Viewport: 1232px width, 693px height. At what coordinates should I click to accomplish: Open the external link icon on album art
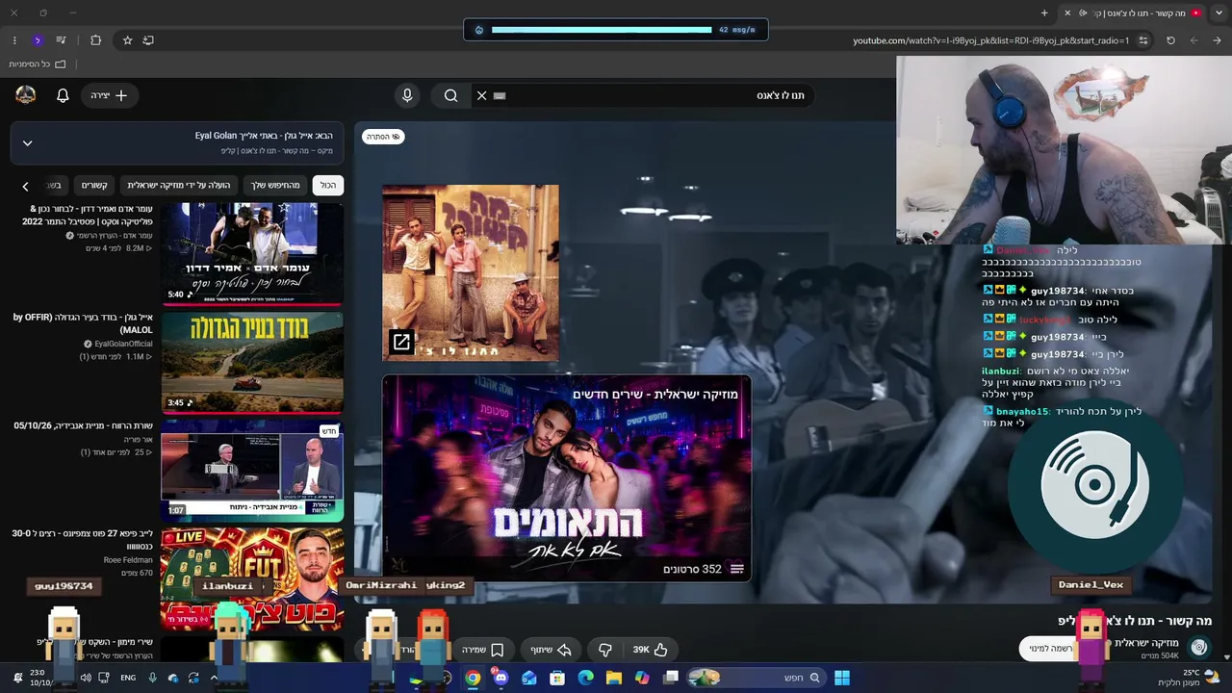point(401,342)
